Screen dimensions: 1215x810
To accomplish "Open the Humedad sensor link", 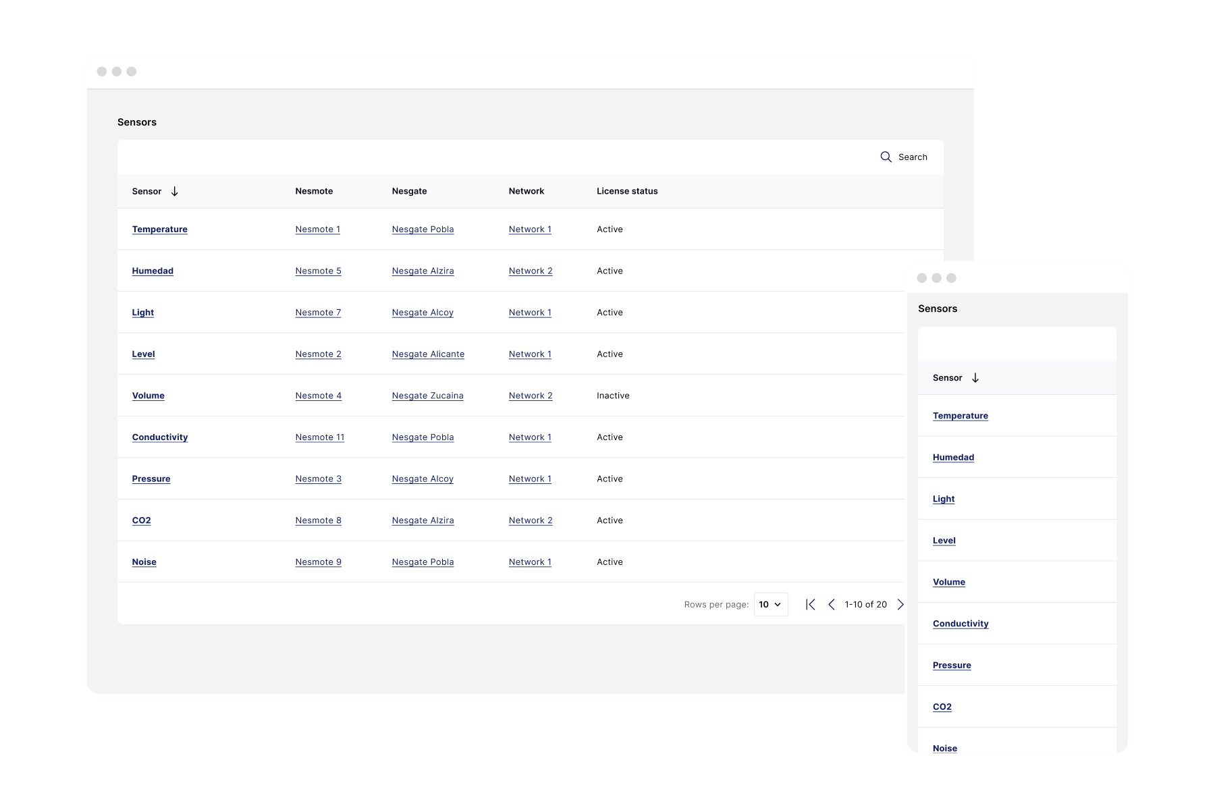I will 153,271.
